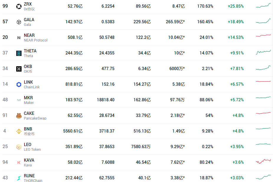Click the ZRX coin logo icon
Screen dimensions: 273x182
click(19, 6)
